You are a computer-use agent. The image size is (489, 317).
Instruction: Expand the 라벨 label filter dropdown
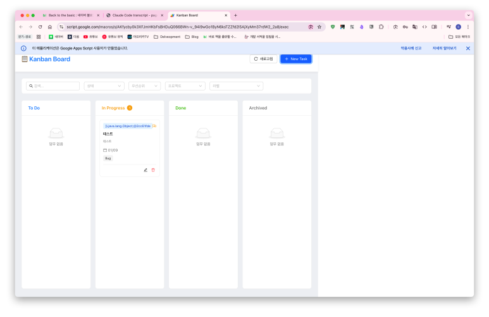(x=236, y=85)
